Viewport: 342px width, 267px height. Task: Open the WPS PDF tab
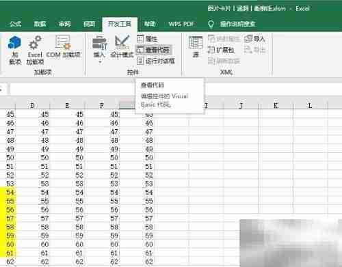pos(181,24)
